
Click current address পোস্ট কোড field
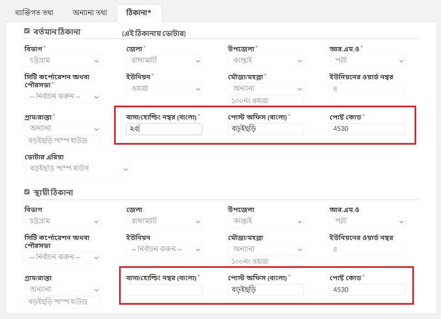pos(367,129)
